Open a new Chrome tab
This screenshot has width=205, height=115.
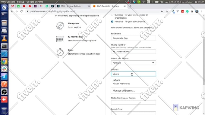point(131,6)
